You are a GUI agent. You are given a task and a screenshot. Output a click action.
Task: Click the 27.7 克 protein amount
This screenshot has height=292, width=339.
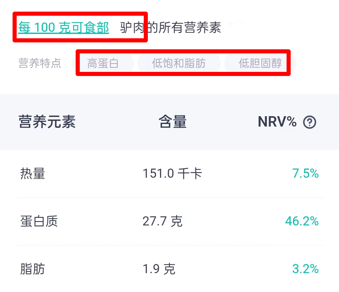click(x=162, y=222)
